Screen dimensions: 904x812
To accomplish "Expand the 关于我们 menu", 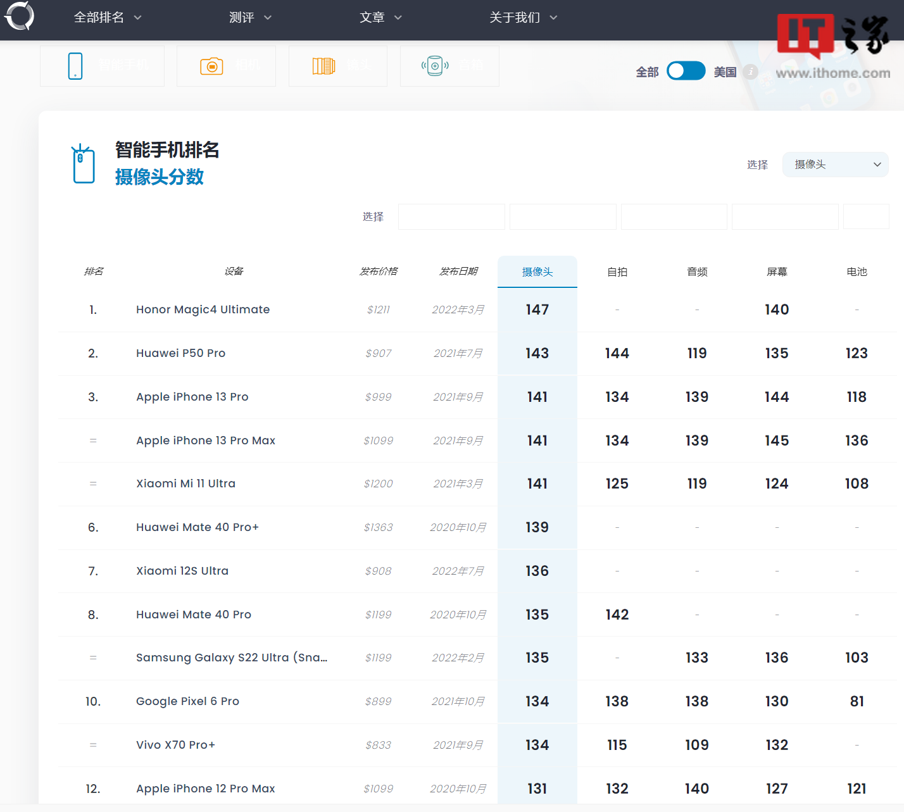I will point(523,18).
